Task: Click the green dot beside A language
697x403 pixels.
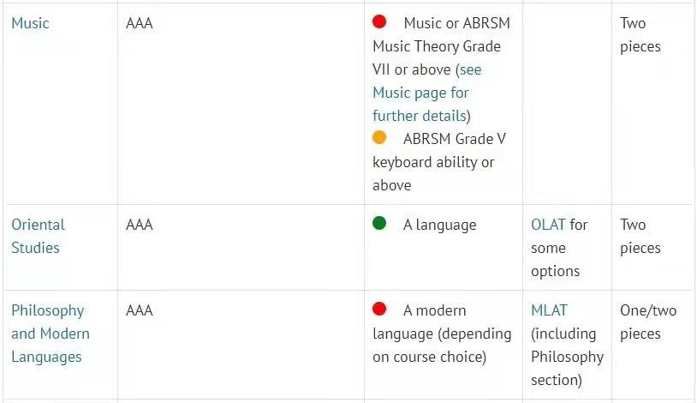Action: pyautogui.click(x=379, y=223)
